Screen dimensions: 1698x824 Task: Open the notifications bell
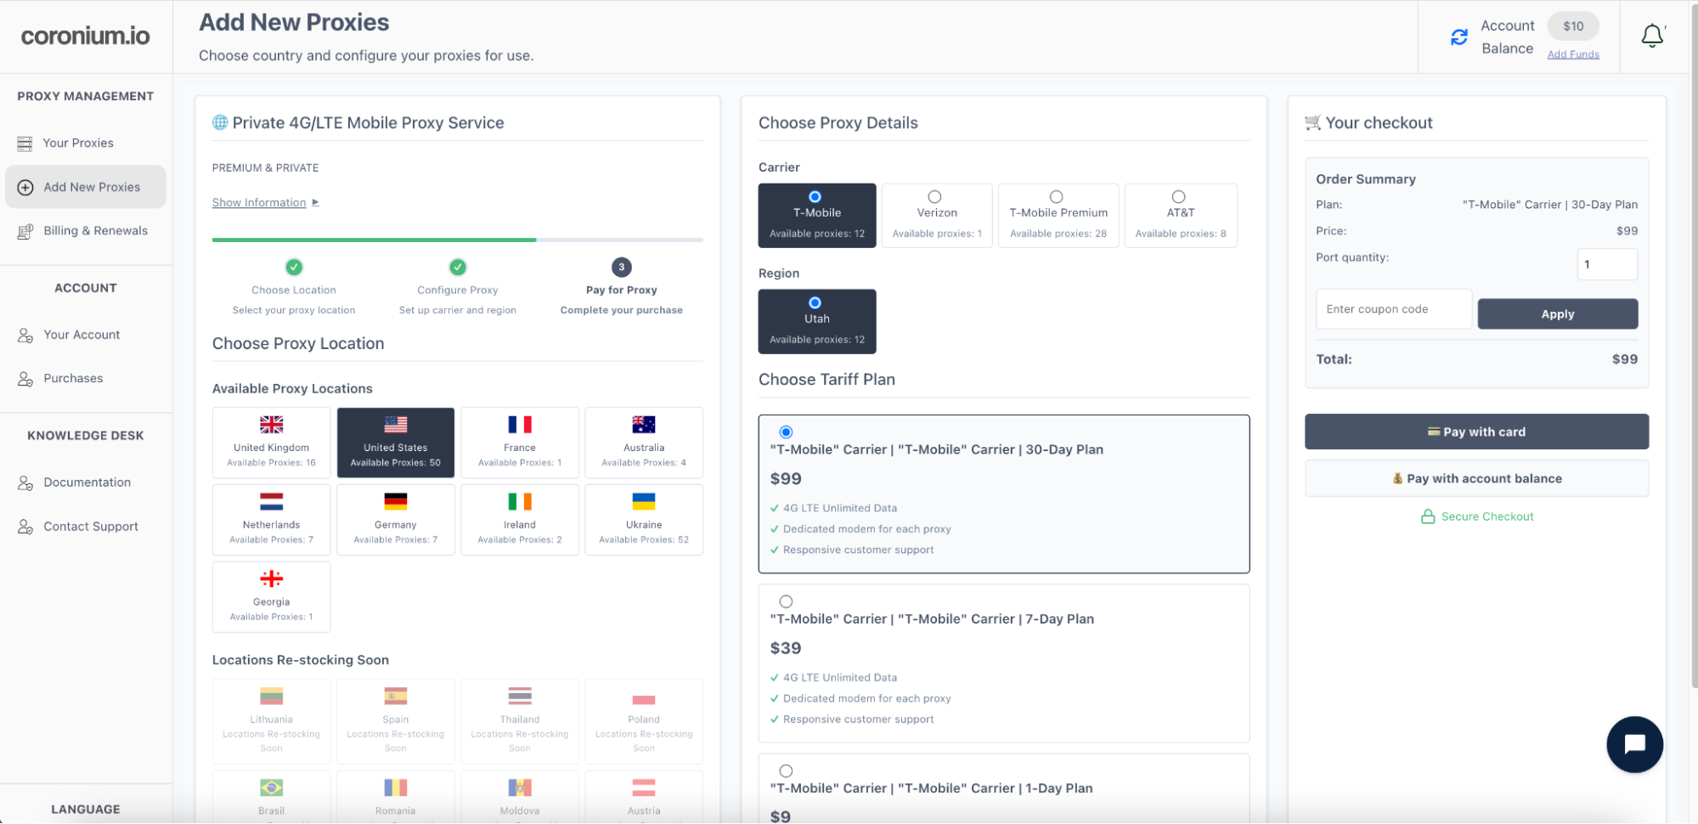click(x=1651, y=36)
